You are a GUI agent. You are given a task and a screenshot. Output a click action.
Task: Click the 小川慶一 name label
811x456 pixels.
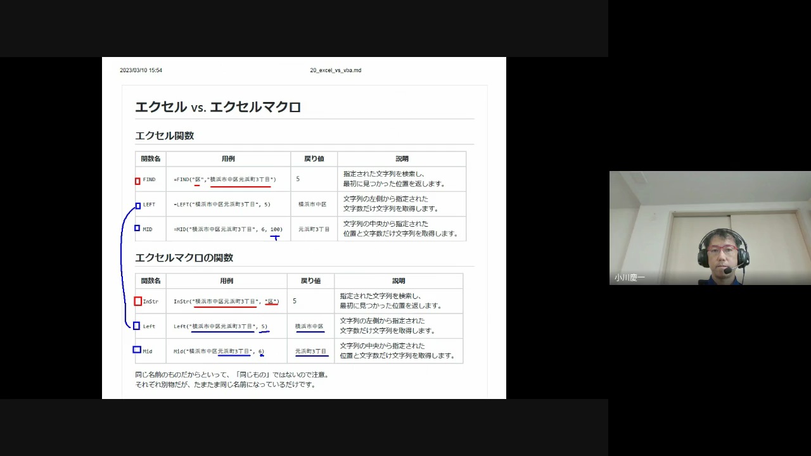tap(630, 278)
